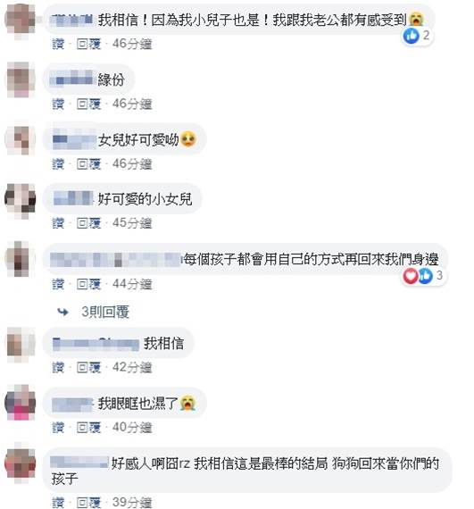Like the top comment about 我小兒子也是
This screenshot has height=509, width=474.
coord(58,44)
